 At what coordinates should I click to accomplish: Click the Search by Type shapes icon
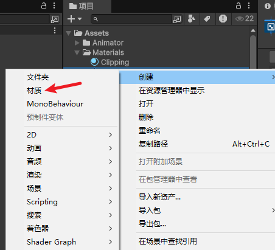click(x=192, y=19)
